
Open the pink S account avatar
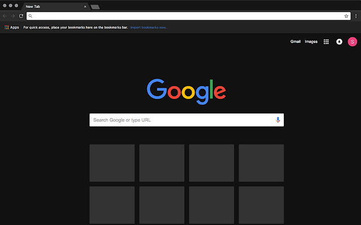tap(352, 42)
